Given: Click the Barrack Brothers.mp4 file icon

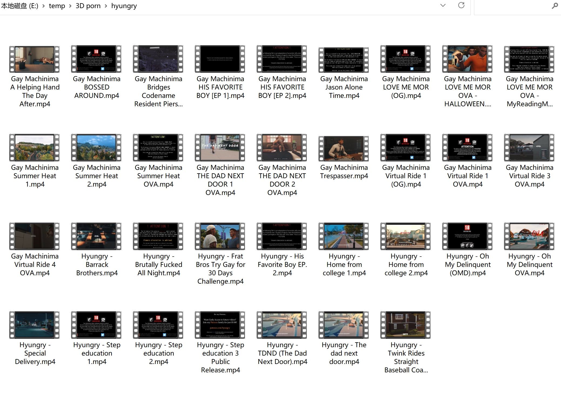Looking at the screenshot, I should [x=96, y=236].
